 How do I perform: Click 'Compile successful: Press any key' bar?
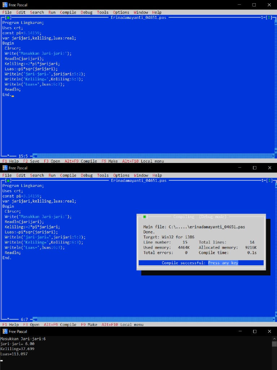tap(201, 263)
